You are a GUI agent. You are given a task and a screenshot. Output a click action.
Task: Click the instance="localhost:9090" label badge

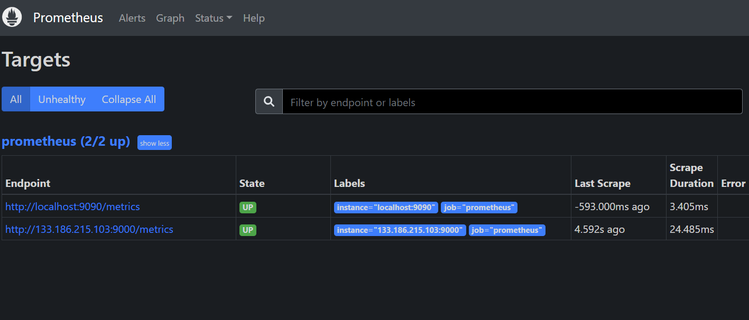(386, 208)
